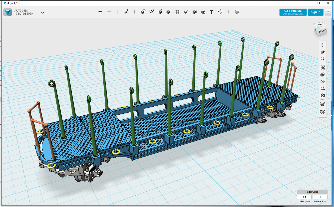Open the help question mark

[328, 12]
